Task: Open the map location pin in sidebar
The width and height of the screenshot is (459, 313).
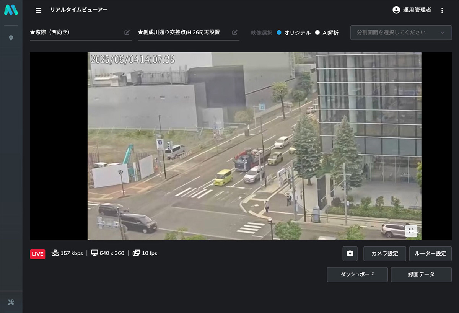Action: pos(11,38)
